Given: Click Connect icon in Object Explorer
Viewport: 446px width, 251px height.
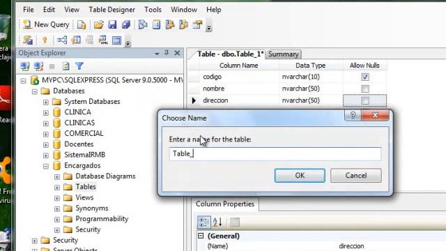Looking at the screenshot, I should click(x=25, y=66).
